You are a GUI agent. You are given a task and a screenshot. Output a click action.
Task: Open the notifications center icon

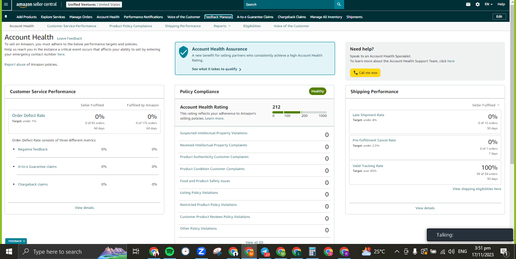504,251
